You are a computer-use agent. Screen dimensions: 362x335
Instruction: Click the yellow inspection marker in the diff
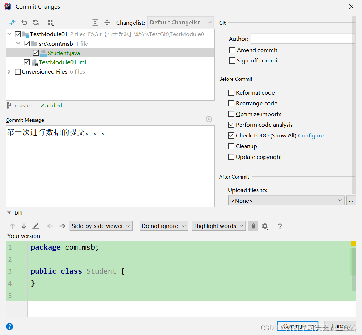[353, 244]
